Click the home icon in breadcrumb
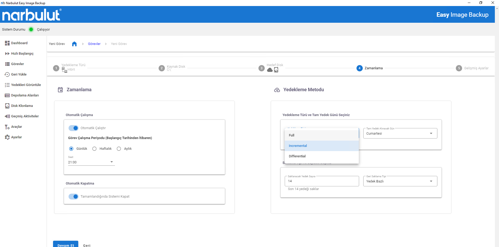This screenshot has height=247, width=499. coord(74,44)
